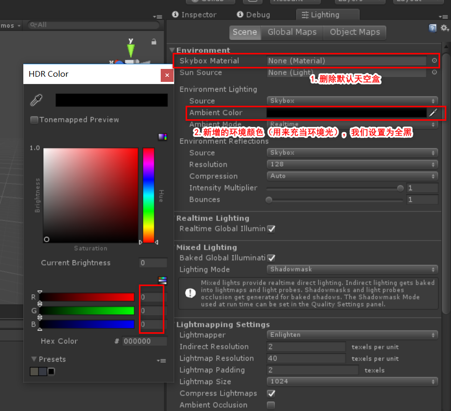This screenshot has width=451, height=411.
Task: Open the Resolution 128 dropdown
Action: pos(353,164)
